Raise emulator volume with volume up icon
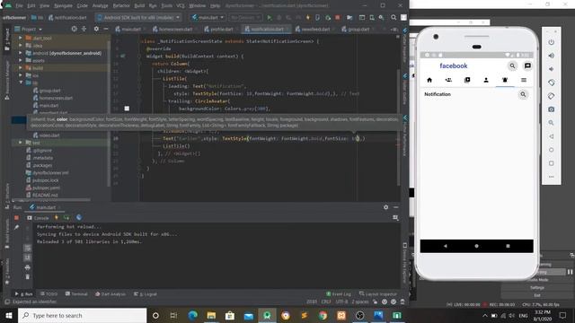This screenshot has height=323, width=575. [x=551, y=56]
